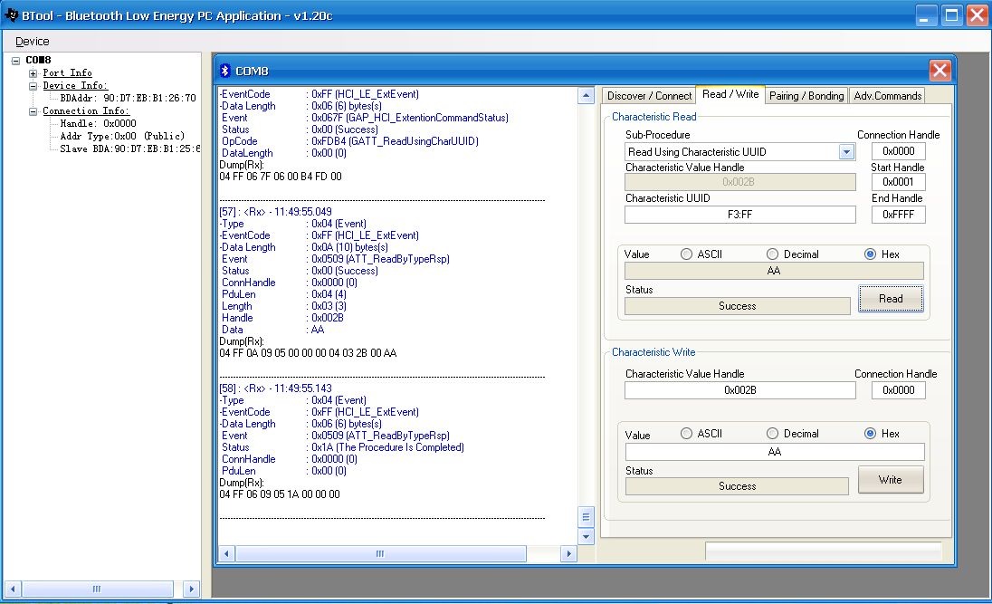Click the Write Value field containing AA
The height and width of the screenshot is (604, 992).
click(775, 452)
